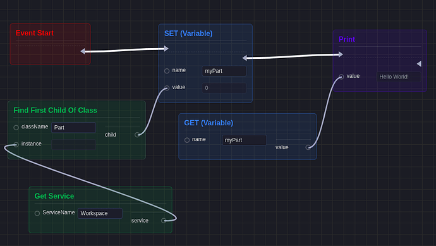Click the 'instance' label
Screen dimensions: 436x246
[32, 144]
